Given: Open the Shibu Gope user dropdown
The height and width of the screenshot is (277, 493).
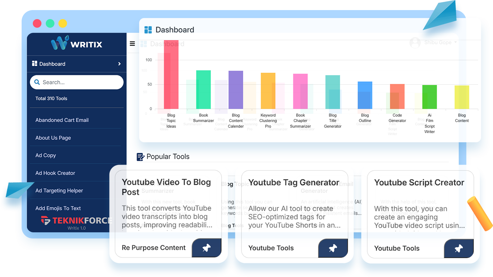Looking at the screenshot, I should 440,43.
